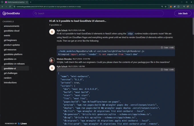This screenshot has width=194, height=126.
Task: Open the gd-challenges channel
Action: [x=11, y=73]
